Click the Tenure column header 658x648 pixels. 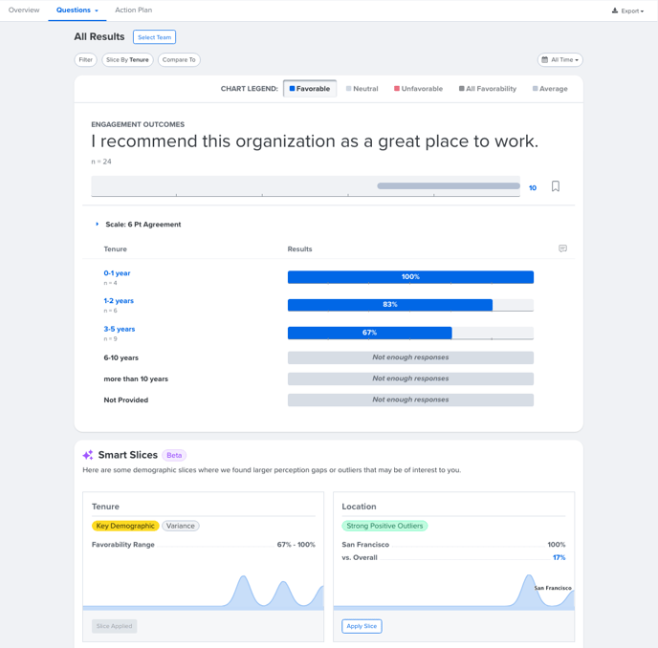[116, 249]
